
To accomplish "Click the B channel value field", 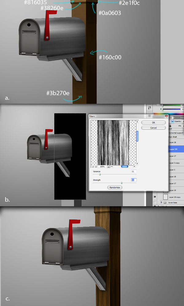I will pos(183,109).
